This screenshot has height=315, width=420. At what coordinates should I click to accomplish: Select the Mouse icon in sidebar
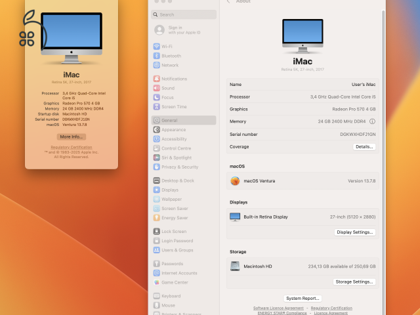(157, 305)
